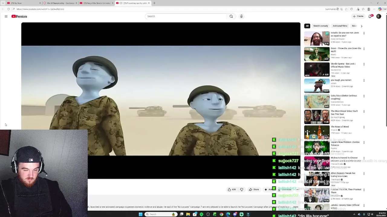Open the browser tab search dropdown
This screenshot has height=217, width=387.
3,3
